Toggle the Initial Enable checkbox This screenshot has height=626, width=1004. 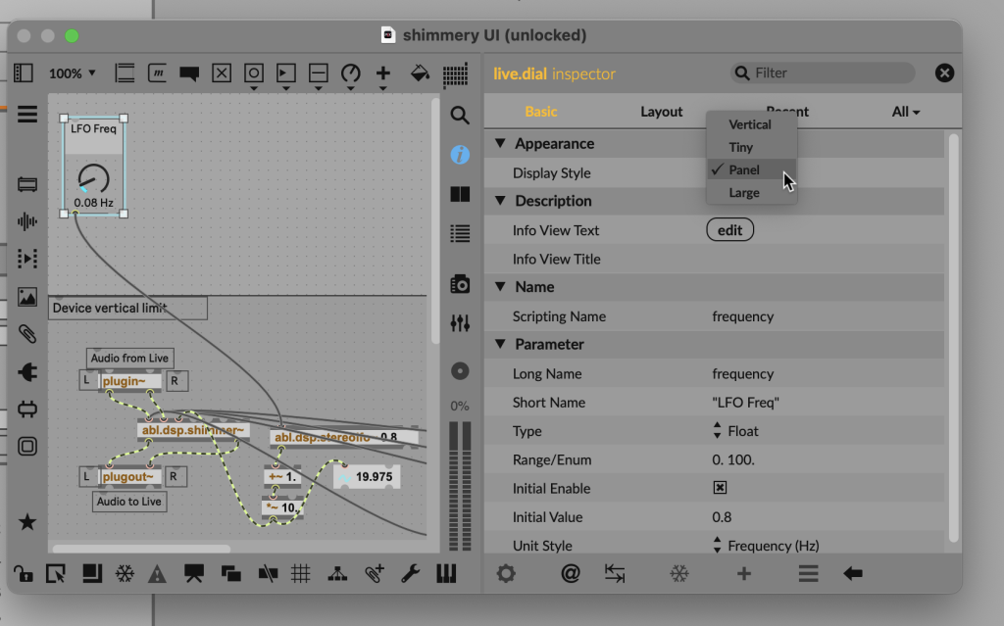coord(720,488)
